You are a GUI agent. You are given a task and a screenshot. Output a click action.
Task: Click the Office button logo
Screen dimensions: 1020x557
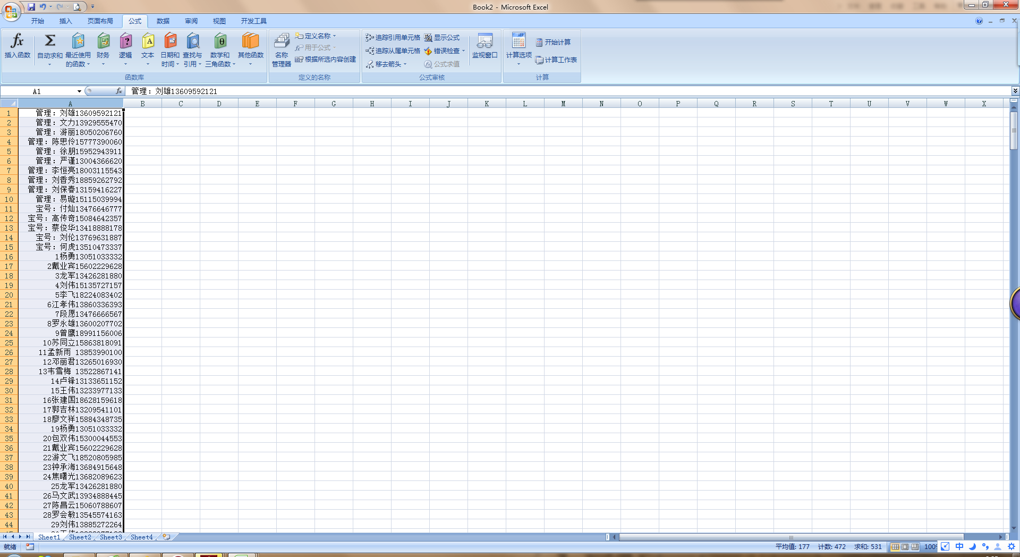coord(11,11)
